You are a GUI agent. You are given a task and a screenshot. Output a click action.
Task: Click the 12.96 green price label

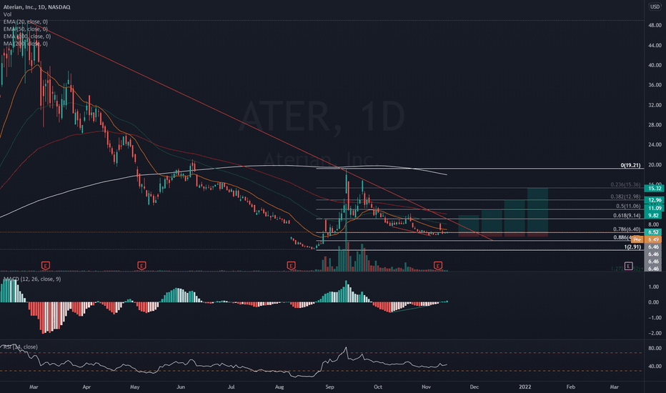click(x=654, y=199)
